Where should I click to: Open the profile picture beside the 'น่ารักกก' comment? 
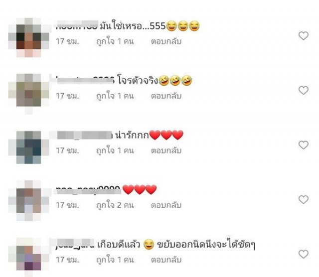(x=28, y=147)
